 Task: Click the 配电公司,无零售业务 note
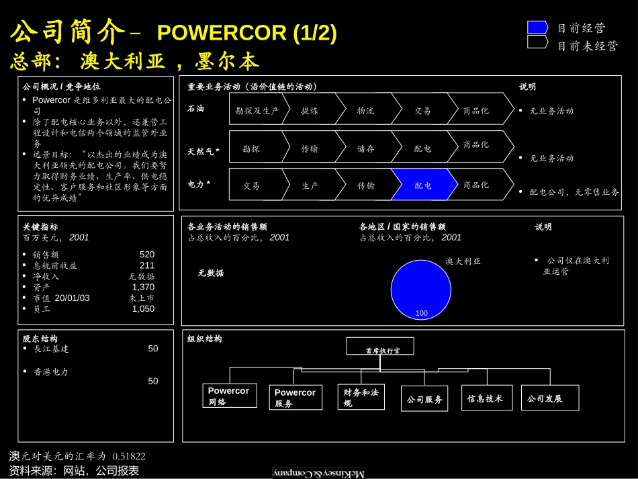574,191
